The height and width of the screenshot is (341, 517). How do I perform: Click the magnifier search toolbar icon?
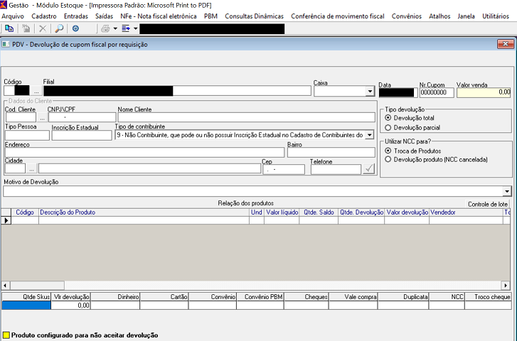(58, 28)
